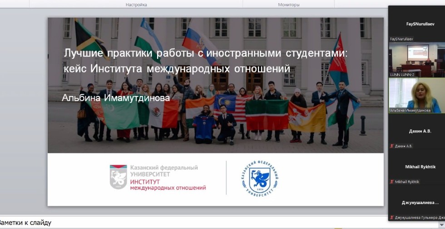Click Институт международных отношений red crest logo
445x229 pixels.
click(118, 177)
